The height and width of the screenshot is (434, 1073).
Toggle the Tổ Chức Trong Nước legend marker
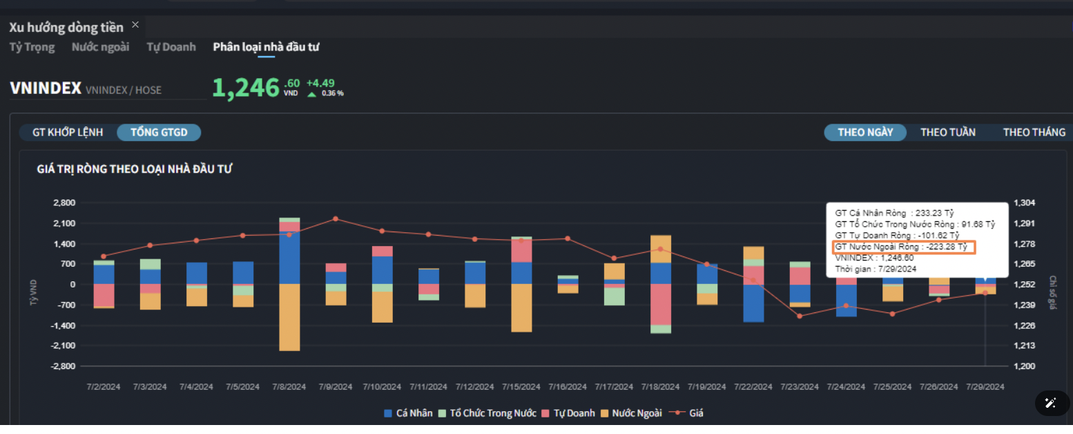442,413
